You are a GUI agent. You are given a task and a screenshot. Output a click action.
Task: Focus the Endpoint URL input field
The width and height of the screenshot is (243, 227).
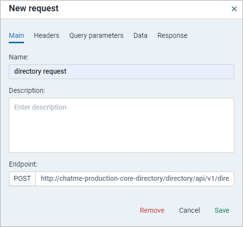(135, 179)
